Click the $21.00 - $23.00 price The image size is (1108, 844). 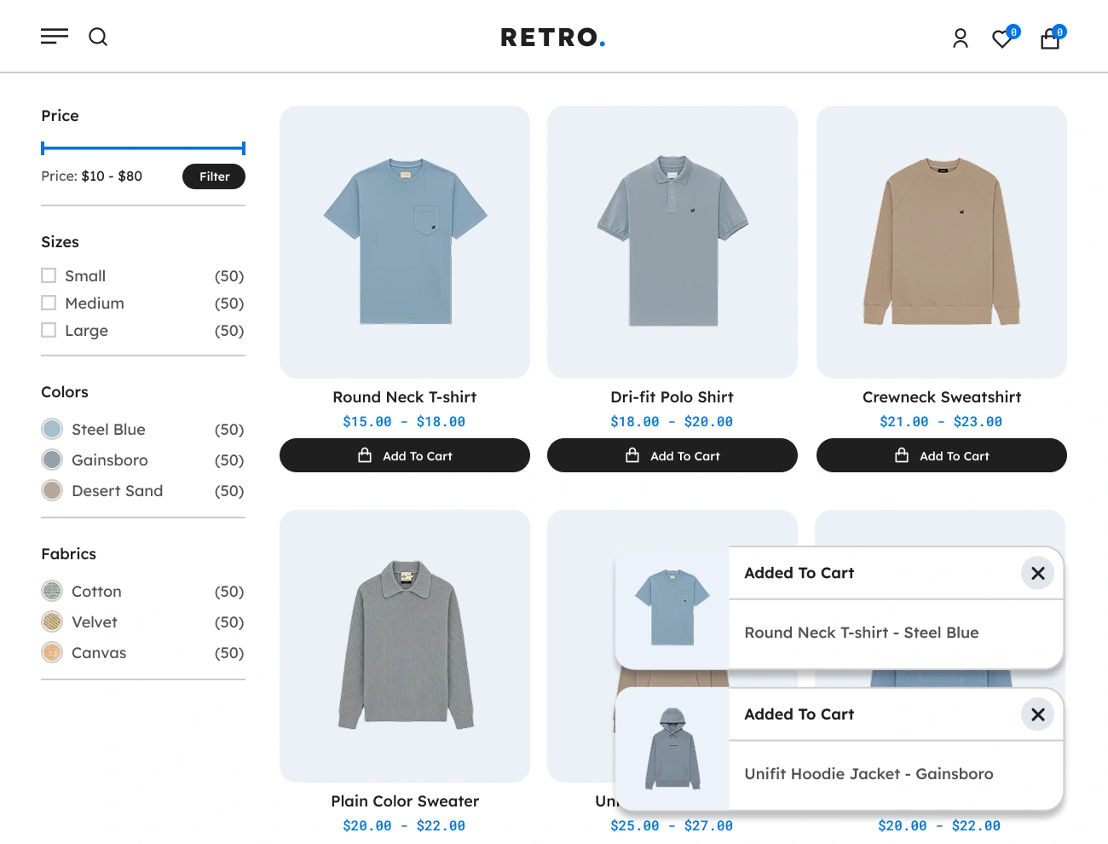tap(941, 422)
